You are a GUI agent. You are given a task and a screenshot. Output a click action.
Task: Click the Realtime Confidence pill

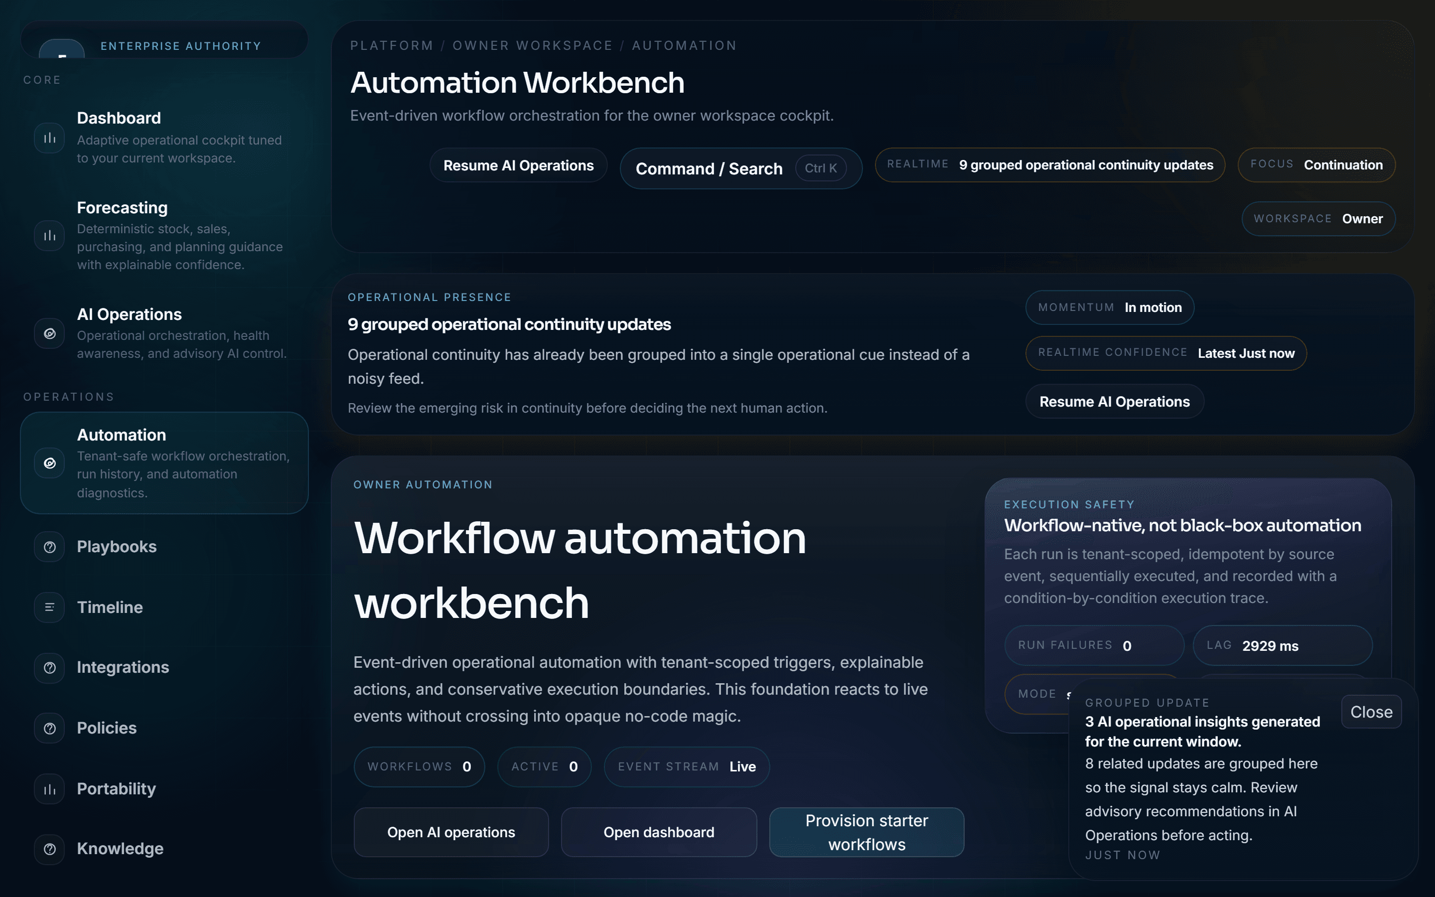pos(1166,353)
